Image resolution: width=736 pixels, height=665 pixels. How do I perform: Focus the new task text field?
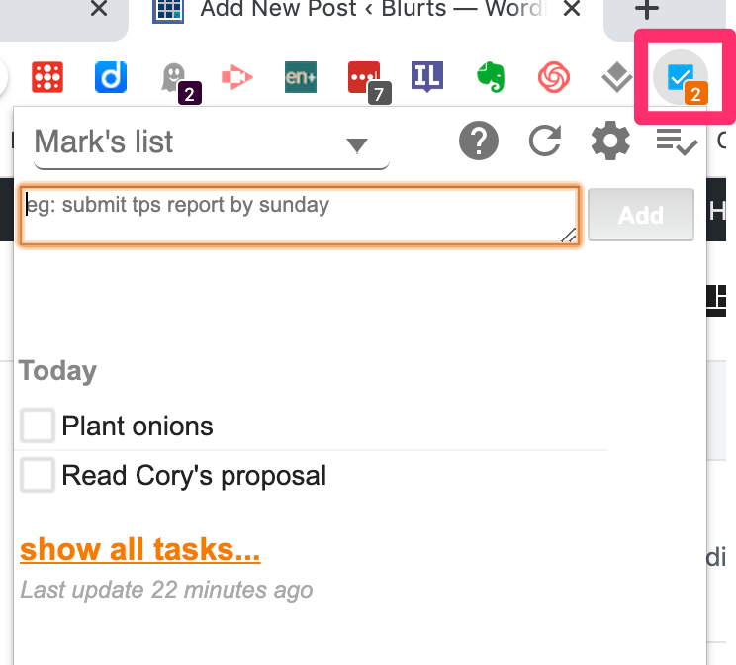[300, 215]
